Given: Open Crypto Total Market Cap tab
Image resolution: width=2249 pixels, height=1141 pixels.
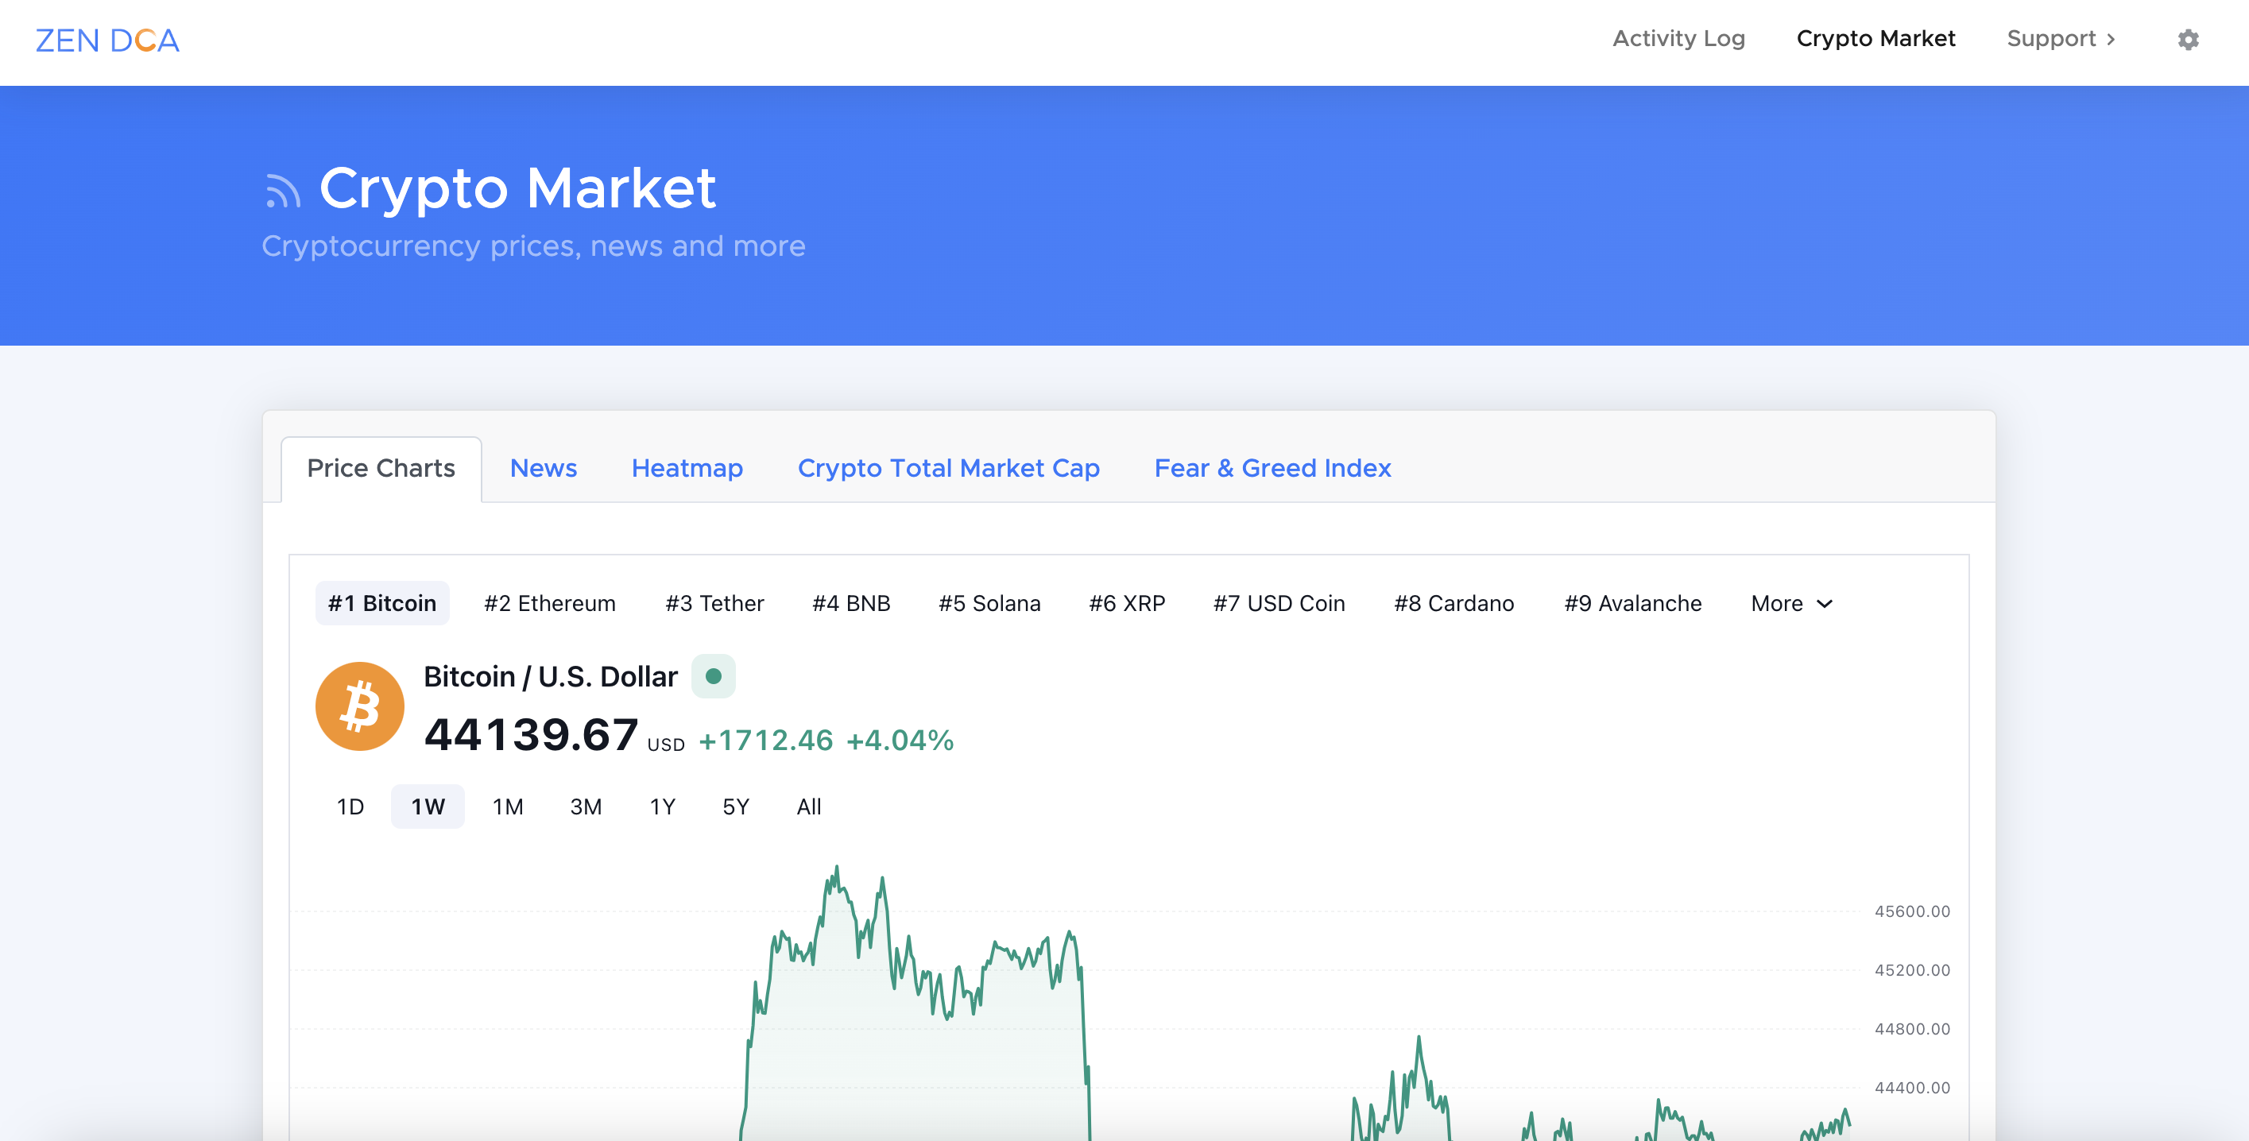Looking at the screenshot, I should point(948,468).
